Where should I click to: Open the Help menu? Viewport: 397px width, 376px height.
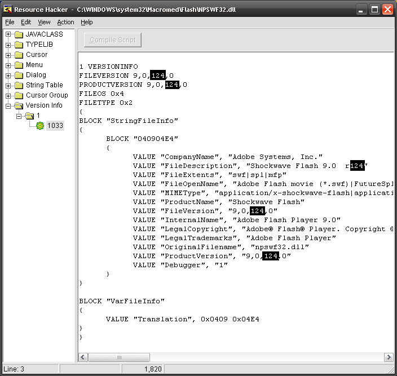(x=87, y=22)
